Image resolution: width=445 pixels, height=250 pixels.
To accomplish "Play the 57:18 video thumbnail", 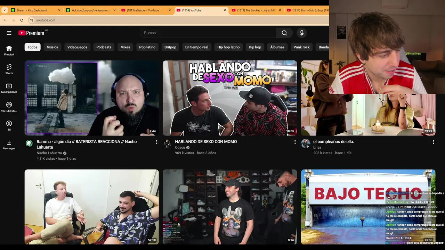I will (x=92, y=207).
